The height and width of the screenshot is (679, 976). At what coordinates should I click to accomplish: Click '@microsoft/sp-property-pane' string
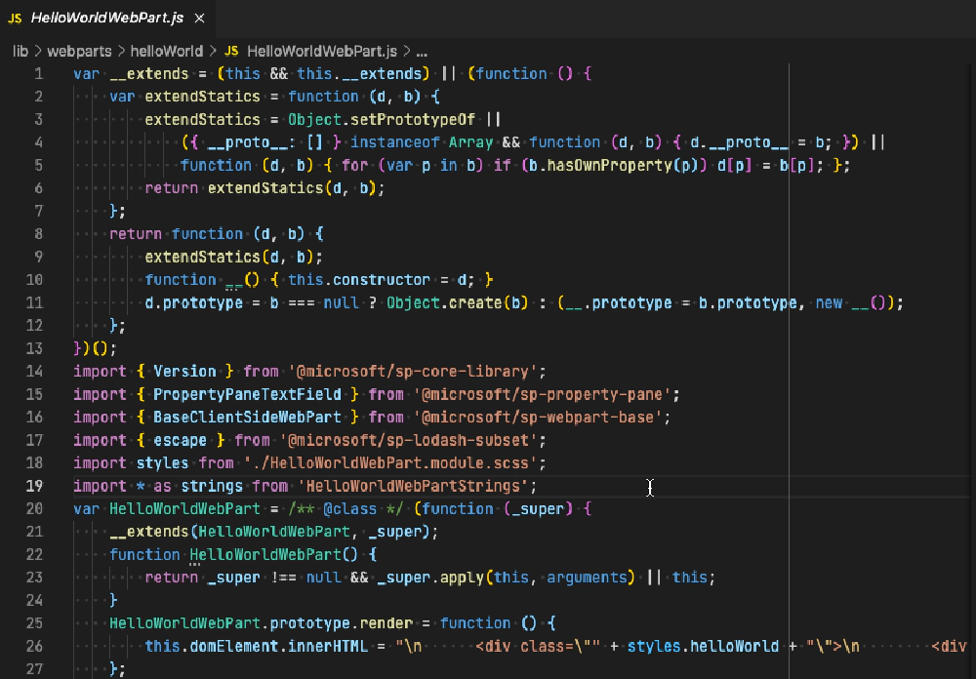[542, 394]
